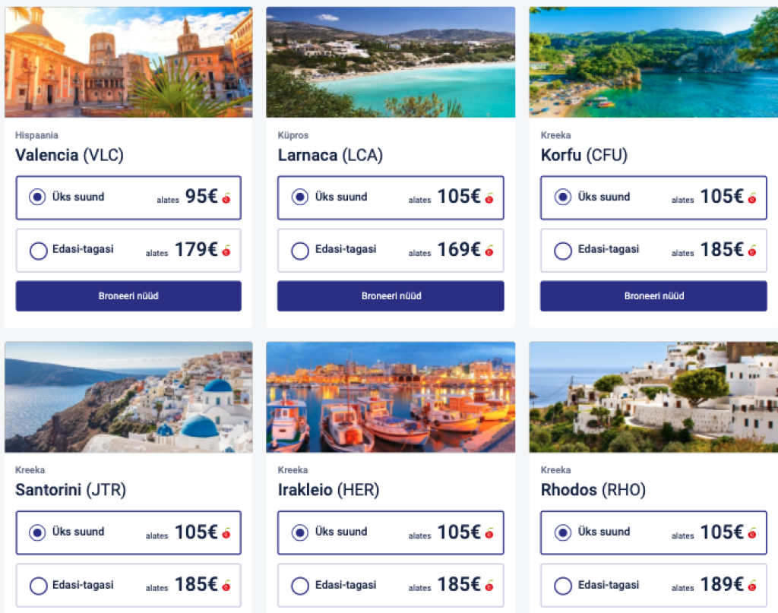Screen dimensions: 778x613
Task: Click cherry icon beside Korfu 185€ price
Action: [752, 251]
